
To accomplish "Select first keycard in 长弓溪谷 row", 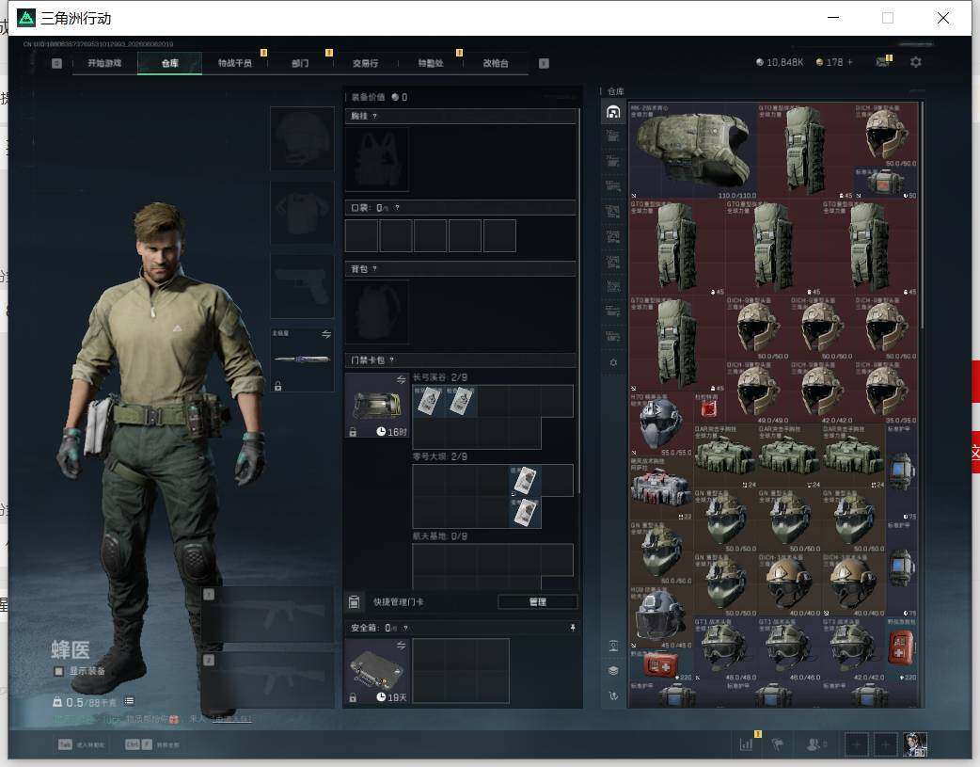I will click(428, 401).
